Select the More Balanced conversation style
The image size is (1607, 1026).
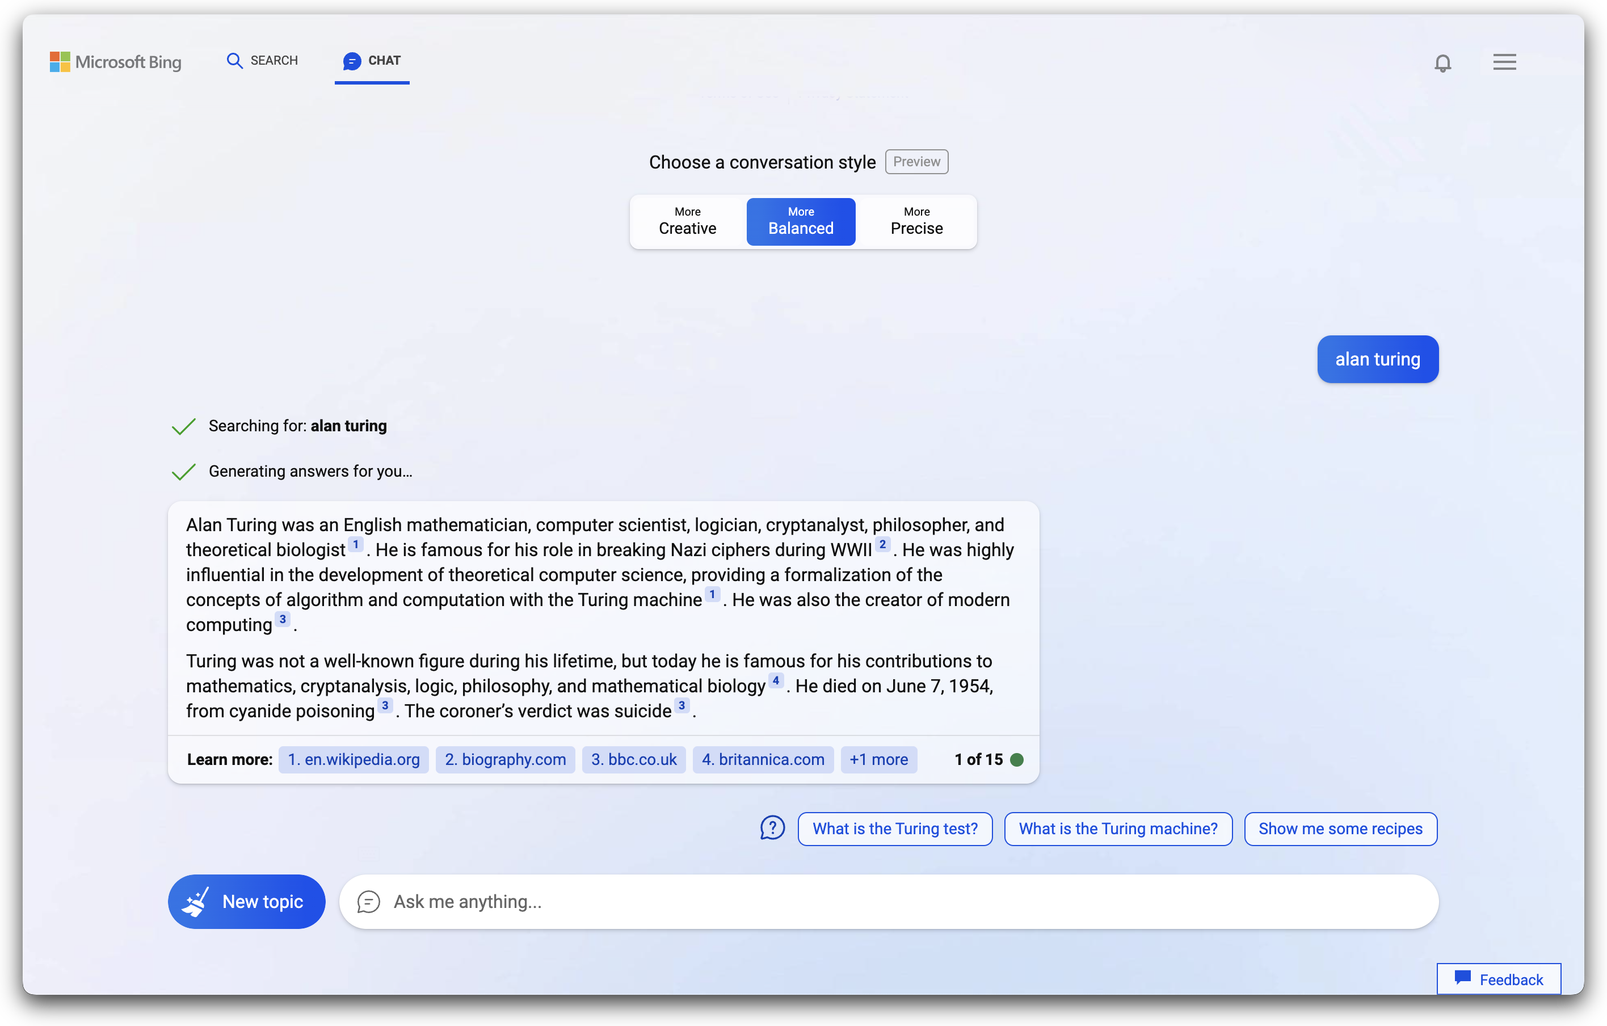click(x=801, y=222)
